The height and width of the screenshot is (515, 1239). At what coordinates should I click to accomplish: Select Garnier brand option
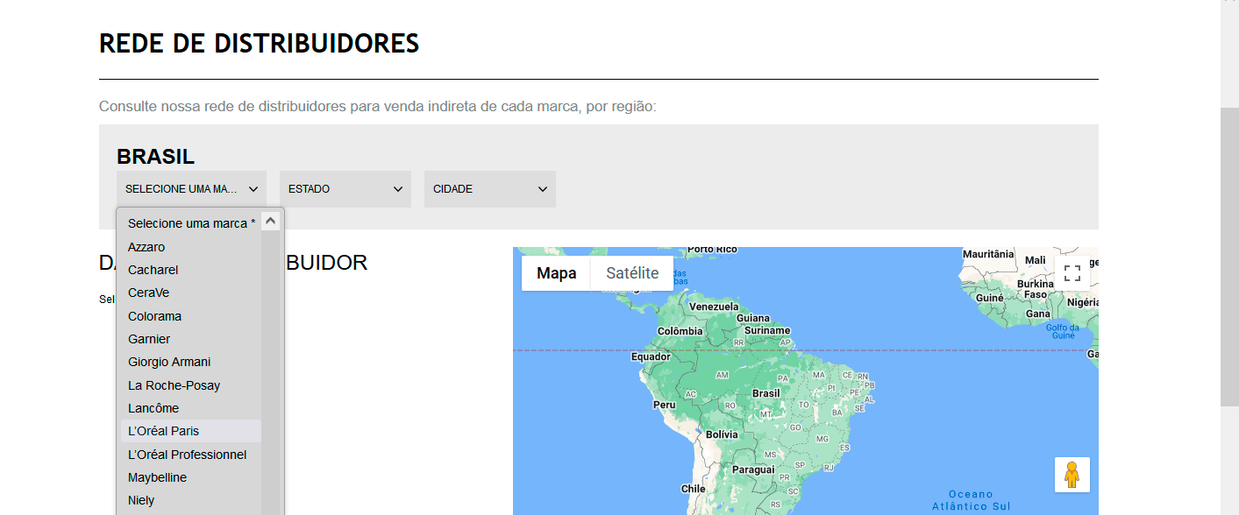pos(191,339)
